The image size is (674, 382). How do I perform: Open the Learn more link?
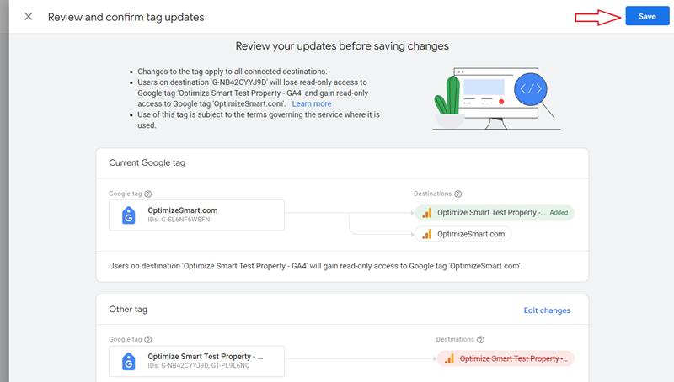pyautogui.click(x=312, y=103)
